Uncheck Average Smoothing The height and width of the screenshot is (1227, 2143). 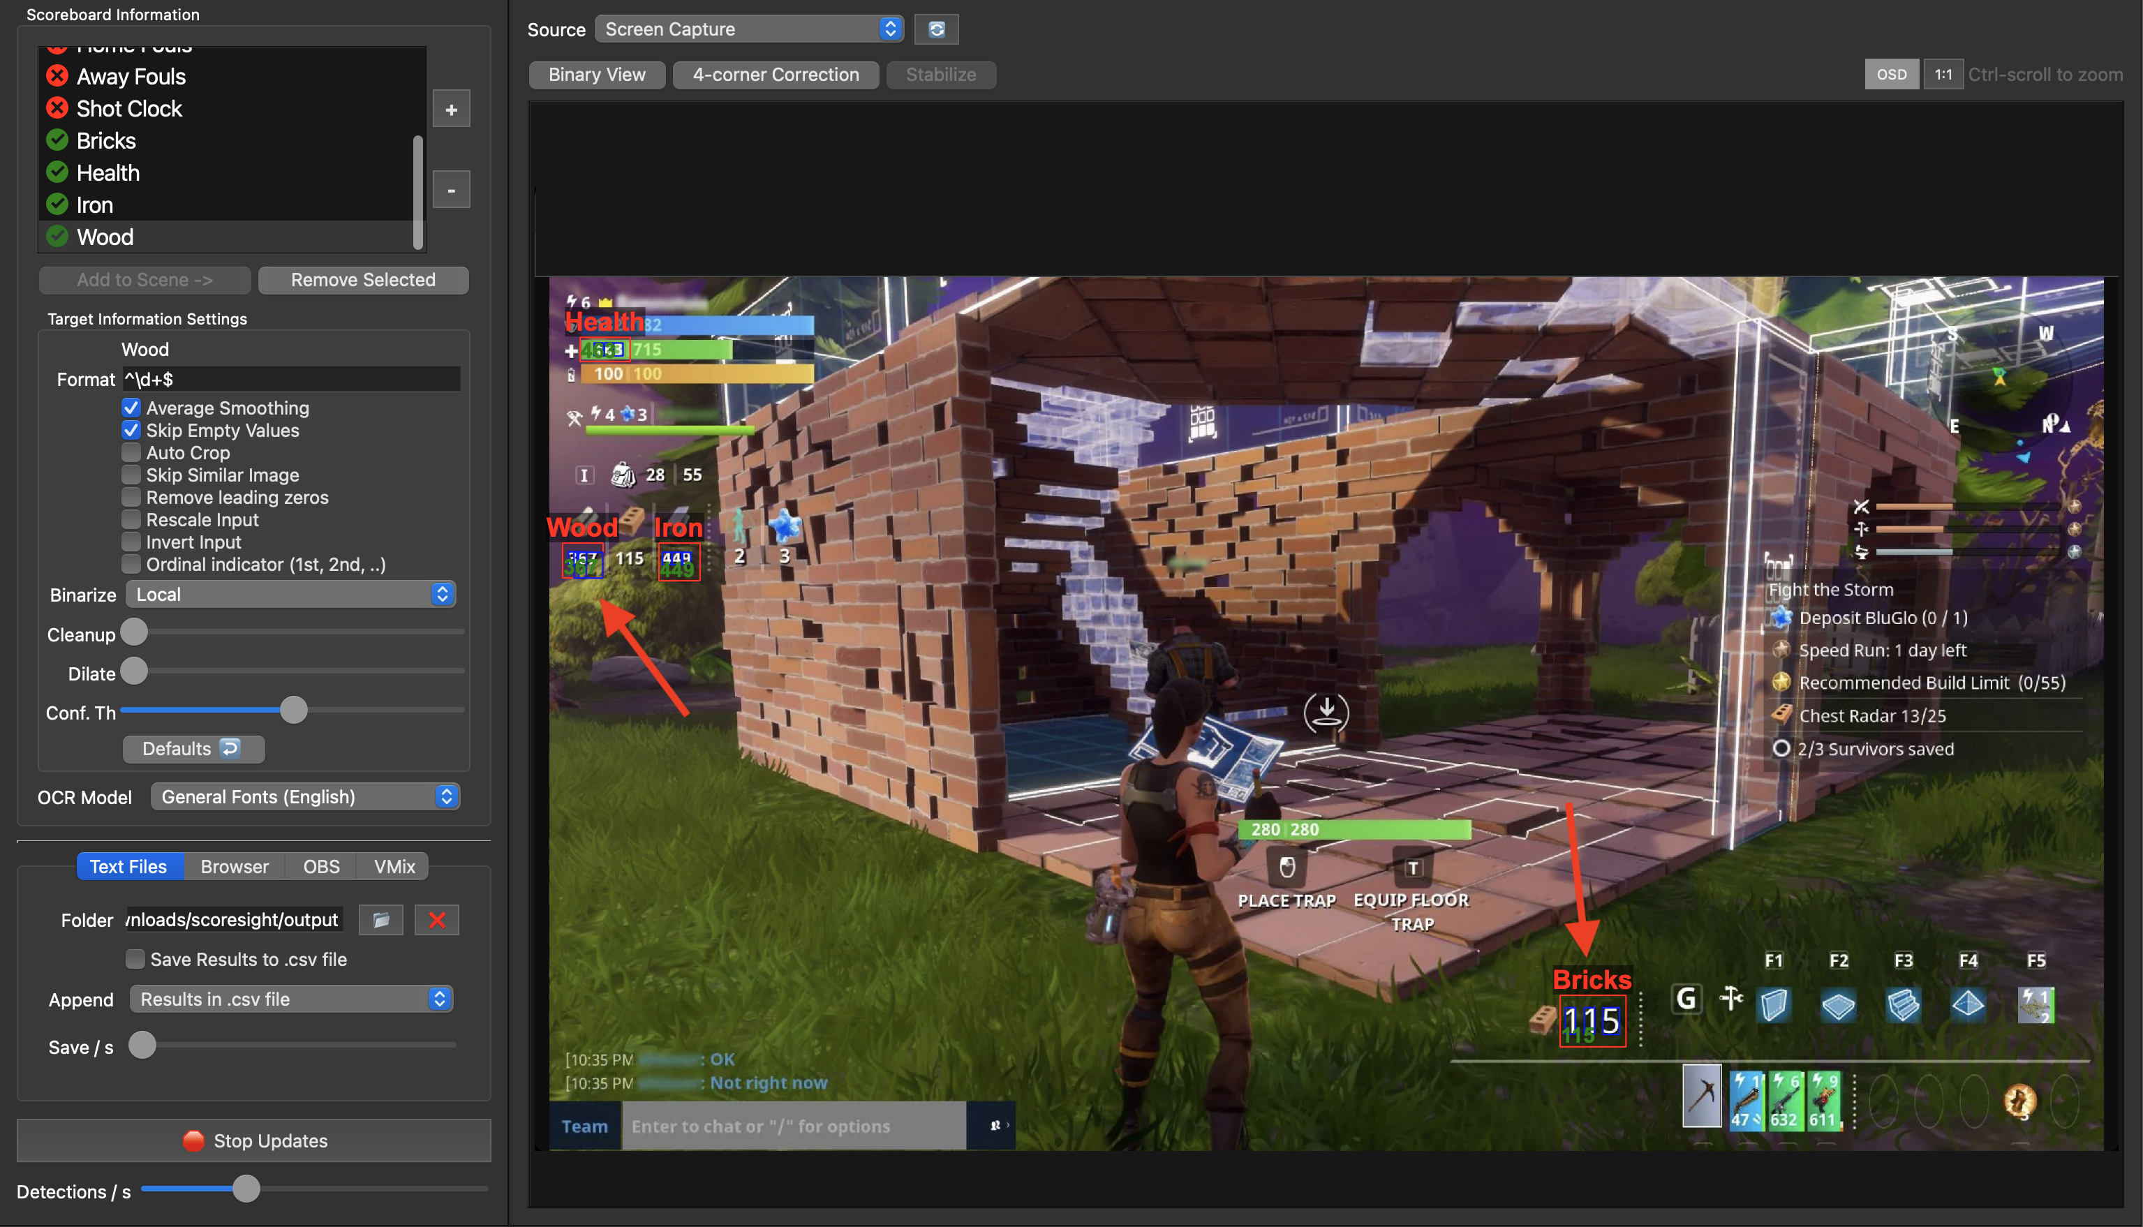pyautogui.click(x=131, y=408)
